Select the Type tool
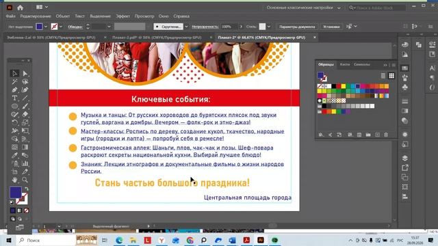Image resolution: width=438 pixels, height=246 pixels. 14,98
